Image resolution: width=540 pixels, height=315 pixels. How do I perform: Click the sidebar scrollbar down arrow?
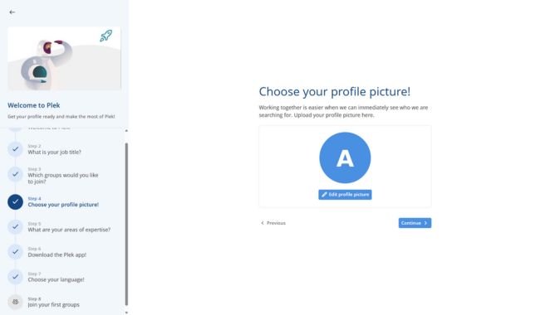coord(126,313)
